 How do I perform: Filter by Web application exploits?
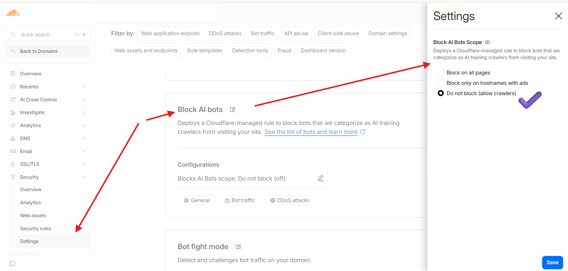tap(170, 33)
